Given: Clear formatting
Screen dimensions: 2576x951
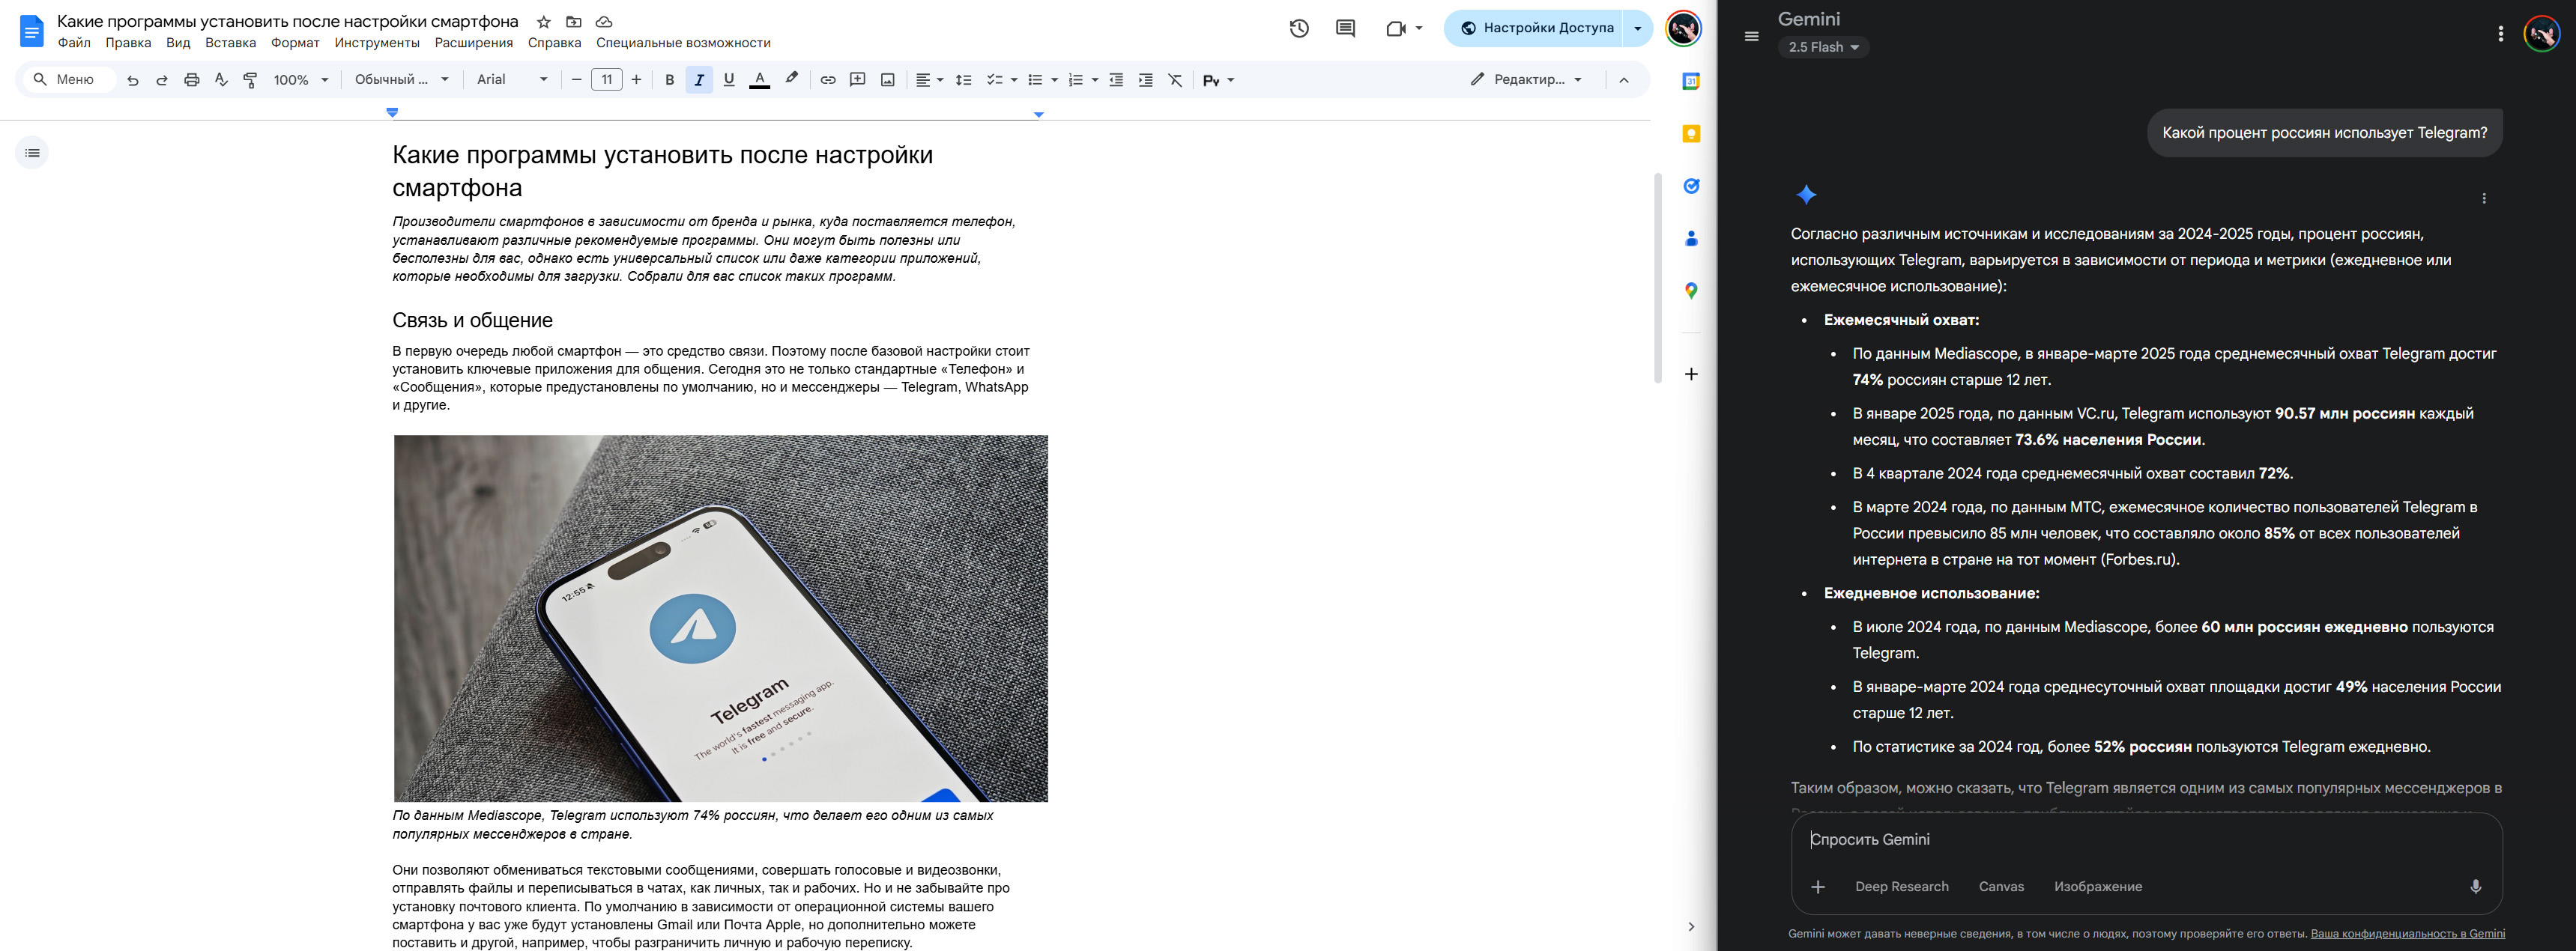Looking at the screenshot, I should (1176, 80).
